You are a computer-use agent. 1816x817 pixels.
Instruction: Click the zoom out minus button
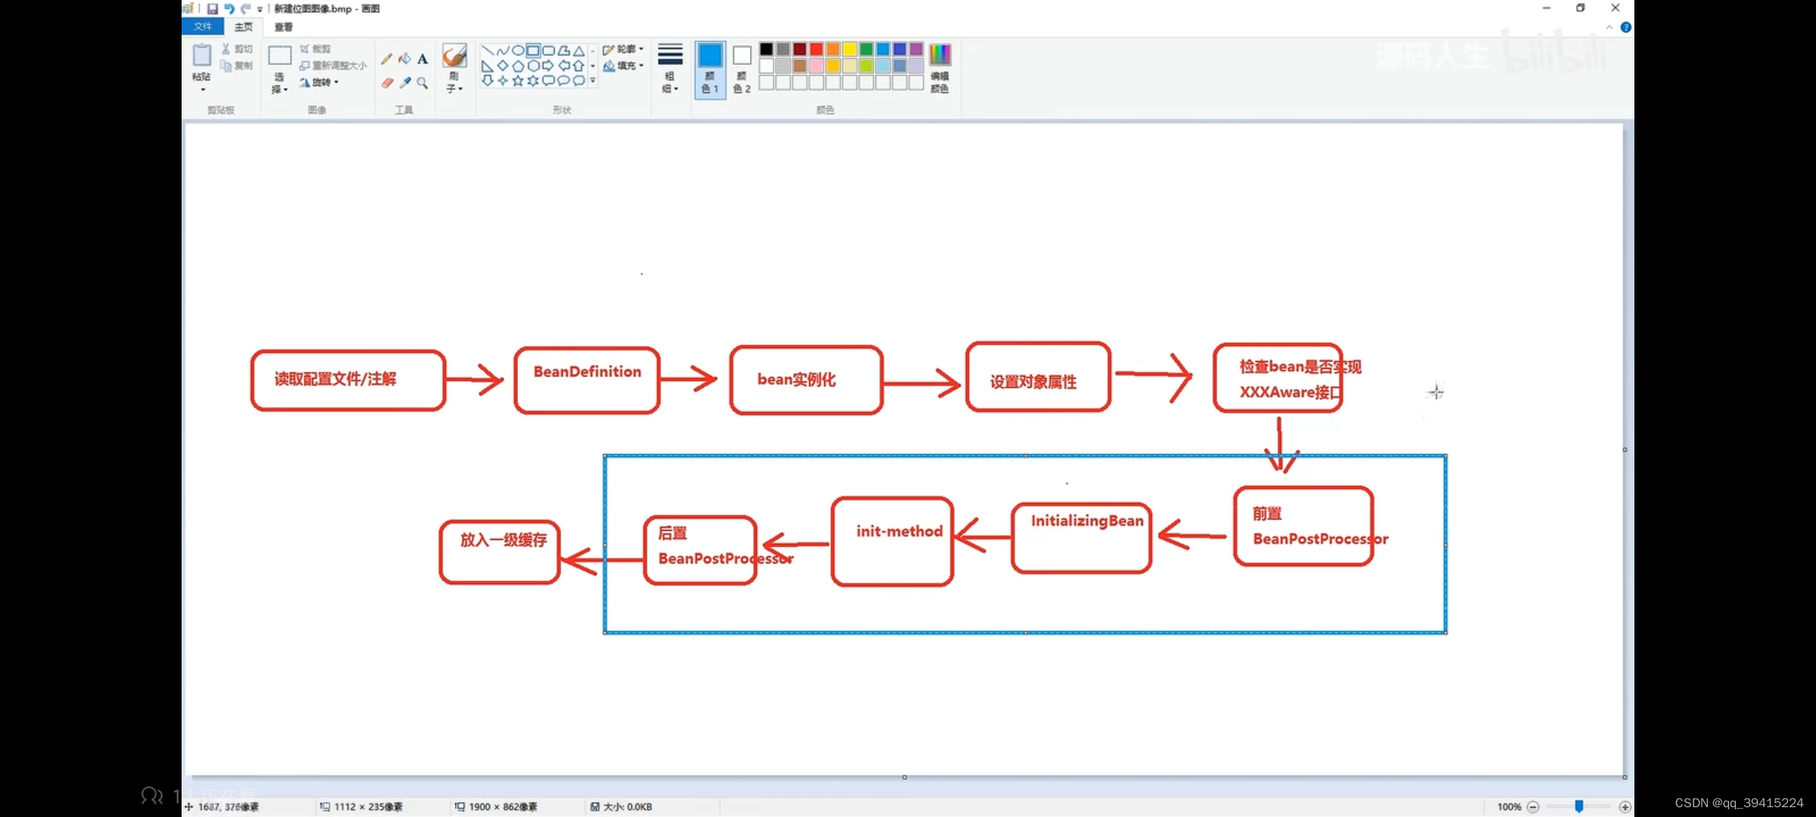(x=1533, y=807)
